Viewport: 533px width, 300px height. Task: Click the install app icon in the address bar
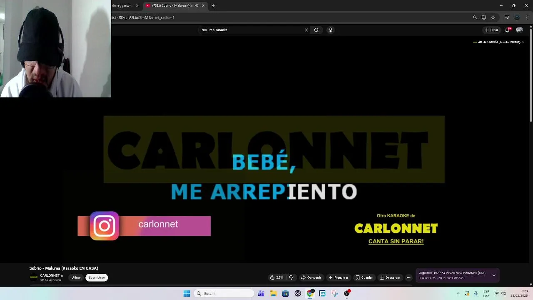tap(484, 17)
